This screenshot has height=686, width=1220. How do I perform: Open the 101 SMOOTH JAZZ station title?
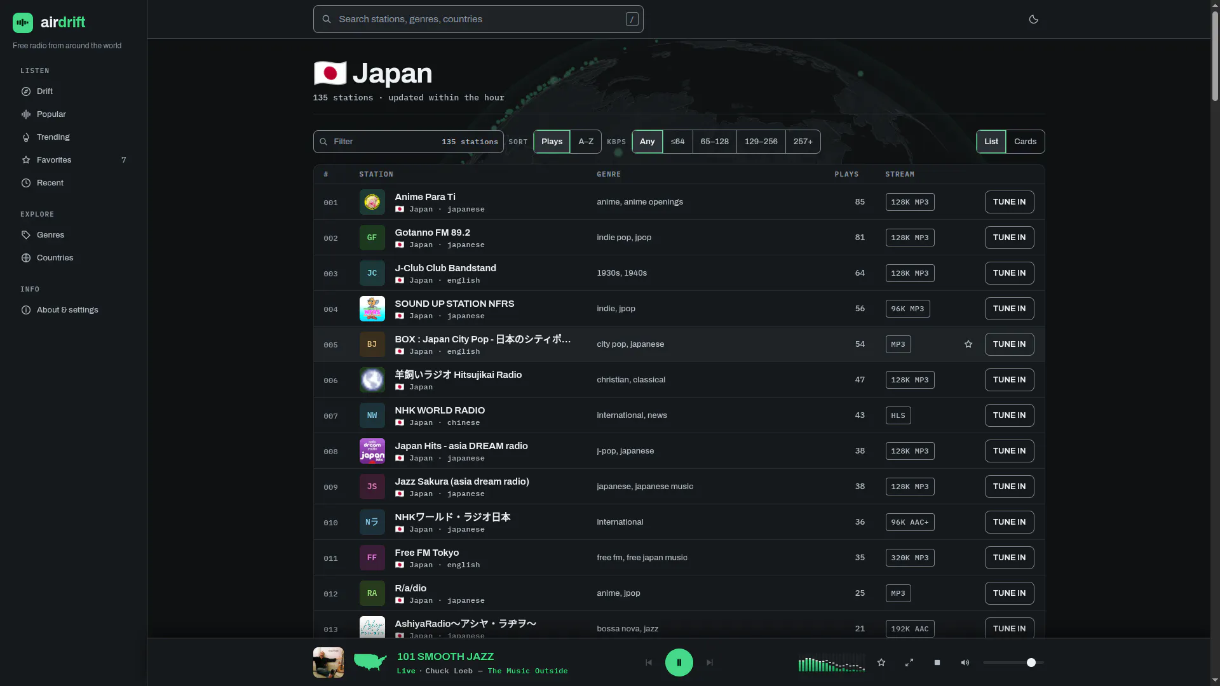445,657
